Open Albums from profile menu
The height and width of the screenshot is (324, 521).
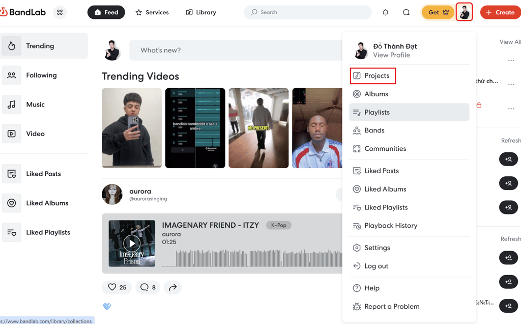409,94
